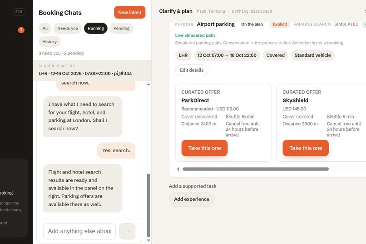Click the offers horizontal scrollbar thumb

pyautogui.click(x=256, y=169)
